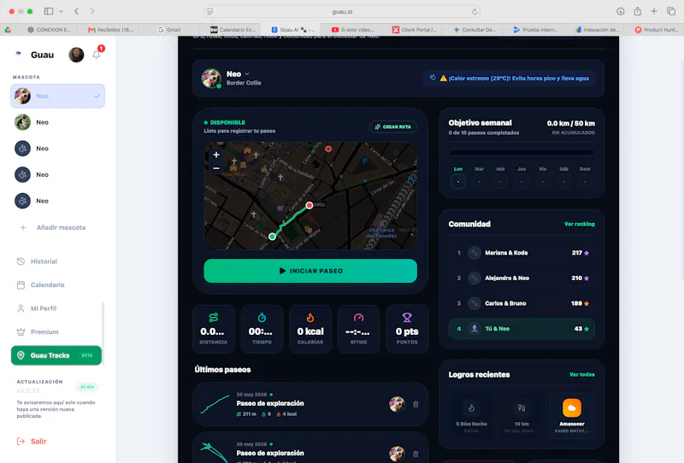Screen dimensions: 684x463
Task: Click the guau.io address bar
Action: tap(343, 11)
